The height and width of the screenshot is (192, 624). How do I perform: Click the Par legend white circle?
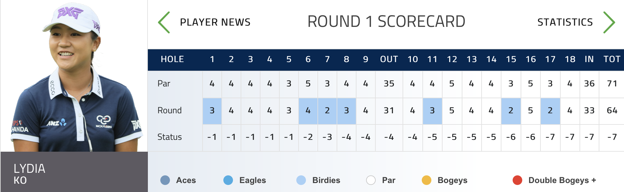tap(371, 180)
